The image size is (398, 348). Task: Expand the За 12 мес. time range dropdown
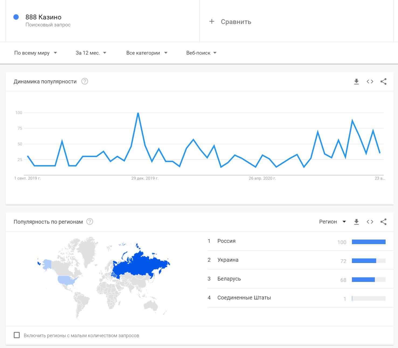(x=91, y=53)
